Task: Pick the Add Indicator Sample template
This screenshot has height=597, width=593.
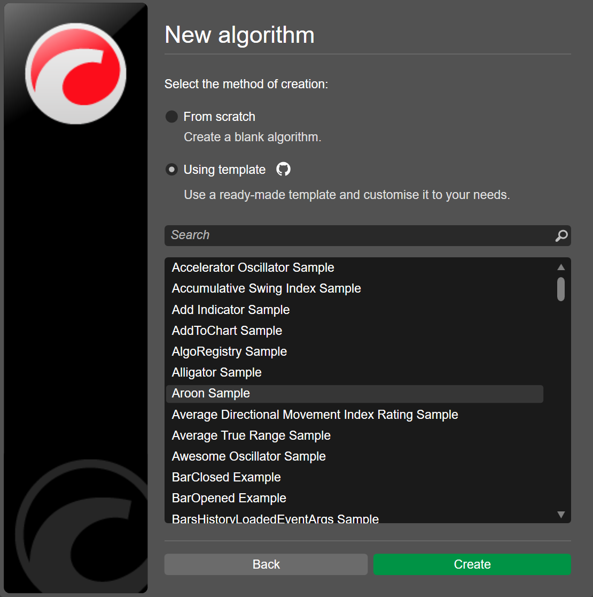Action: pyautogui.click(x=231, y=310)
